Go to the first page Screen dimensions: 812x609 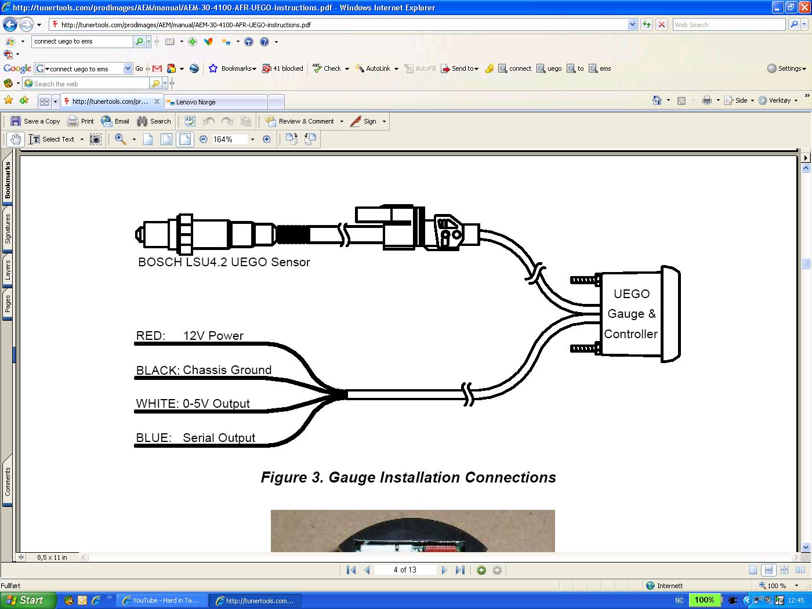[x=351, y=570]
